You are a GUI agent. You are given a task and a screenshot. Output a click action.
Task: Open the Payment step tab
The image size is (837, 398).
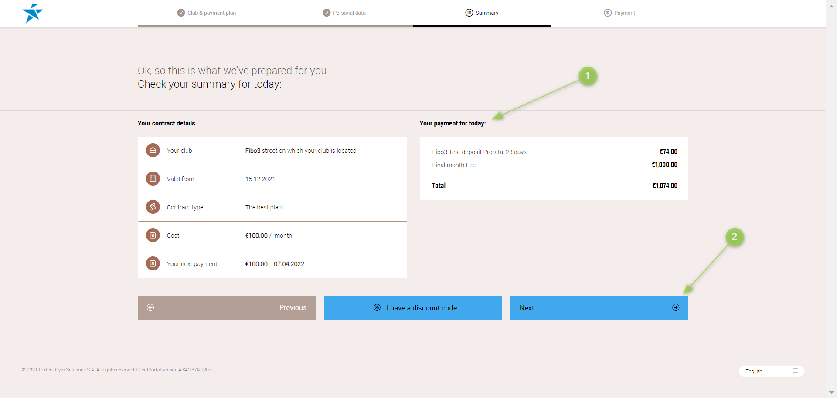[619, 13]
